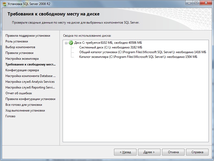214x161 pixels.
Task: Select step Отчет об ошибках
Action: [x=19, y=93]
